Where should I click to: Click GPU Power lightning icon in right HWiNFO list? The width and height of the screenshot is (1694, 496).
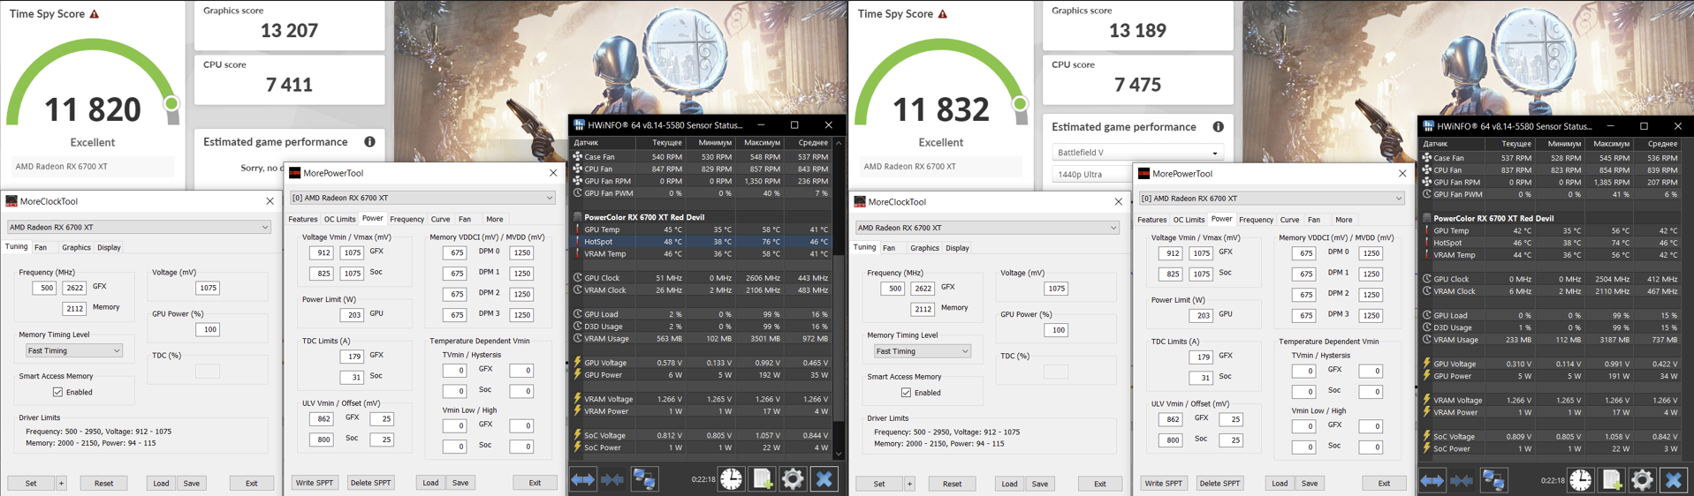point(1426,376)
